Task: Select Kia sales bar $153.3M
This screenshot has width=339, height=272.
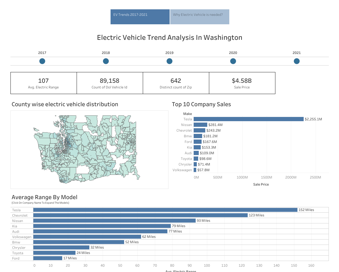Action: 197,147
